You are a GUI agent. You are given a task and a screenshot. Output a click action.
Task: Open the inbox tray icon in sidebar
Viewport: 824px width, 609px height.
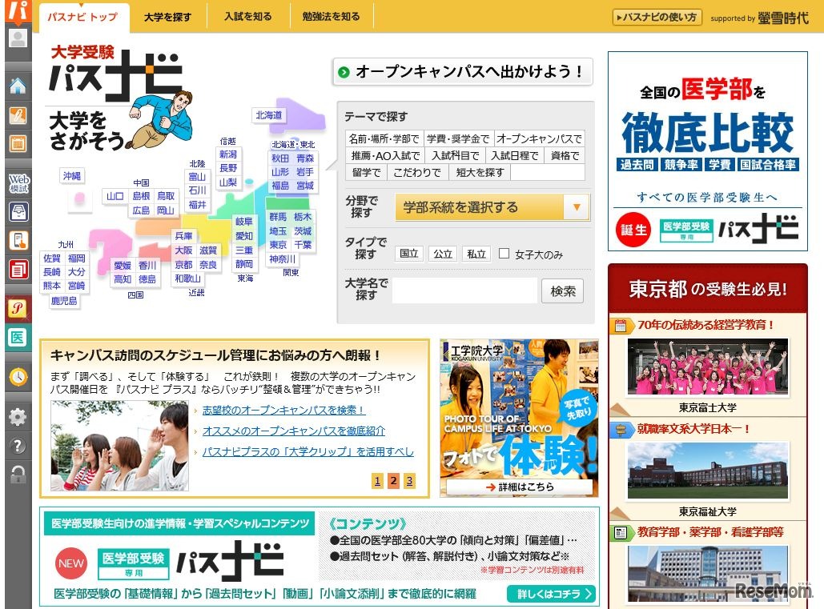18,212
